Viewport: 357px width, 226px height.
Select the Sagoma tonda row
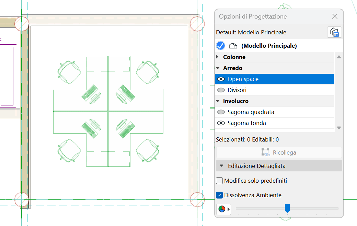pos(275,123)
